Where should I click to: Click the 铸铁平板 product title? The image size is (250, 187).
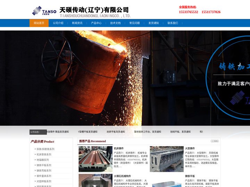pos(190,176)
